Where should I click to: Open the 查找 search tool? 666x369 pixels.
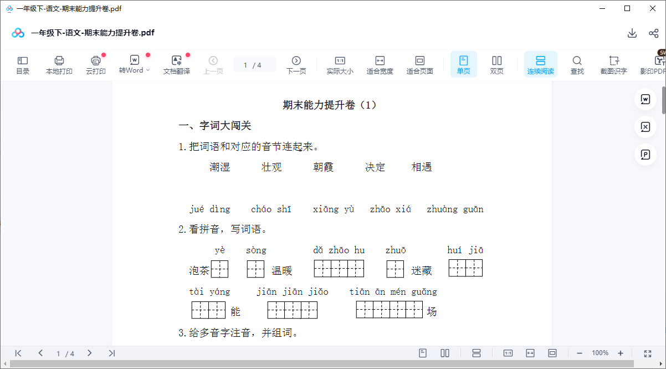[577, 64]
